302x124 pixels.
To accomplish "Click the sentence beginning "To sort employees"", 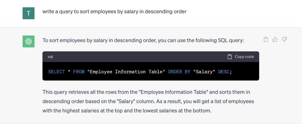I will [x=143, y=41].
